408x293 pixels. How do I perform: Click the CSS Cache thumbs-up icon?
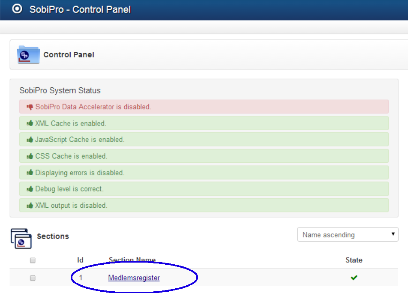point(30,156)
